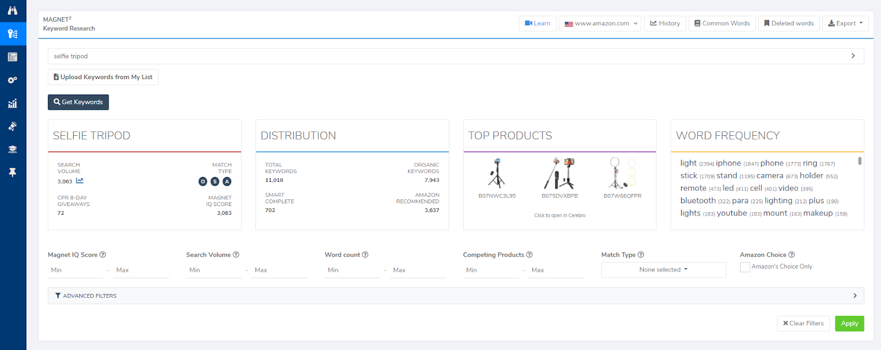This screenshot has height=350, width=881.
Task: Open keyword History
Action: (665, 24)
